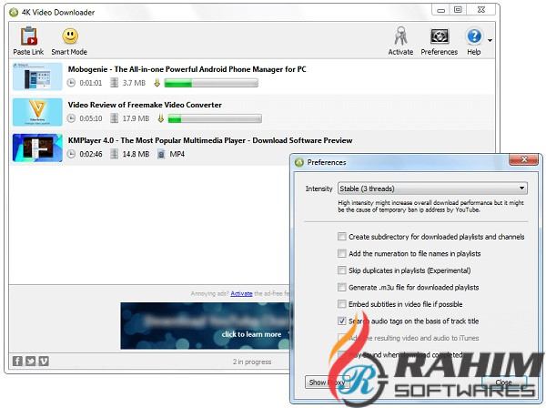
Task: Enable Skip duplicates in playlists checkbox
Action: [x=342, y=270]
